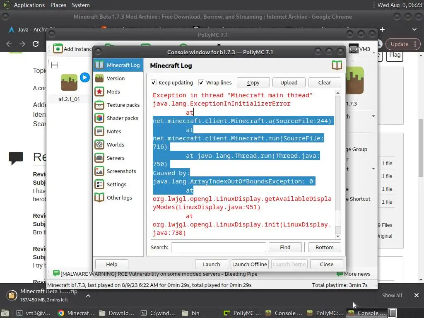Click the log scrollbar up arrow
Image resolution: width=424 pixels, height=318 pixels.
[x=338, y=93]
